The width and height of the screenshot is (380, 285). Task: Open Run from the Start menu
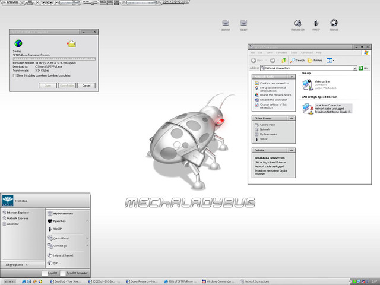click(56, 262)
